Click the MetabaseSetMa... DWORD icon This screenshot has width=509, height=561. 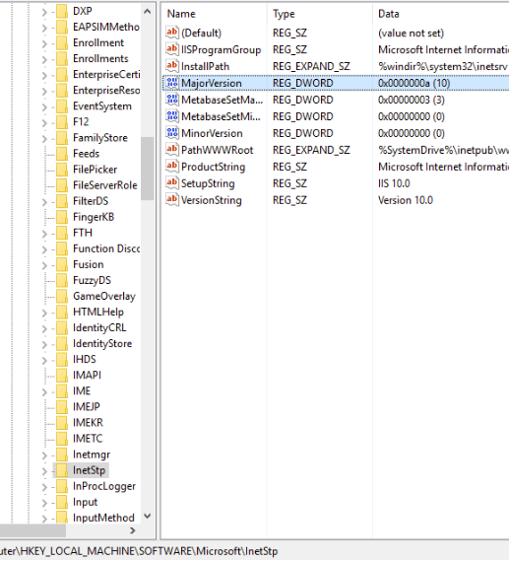click(x=172, y=100)
